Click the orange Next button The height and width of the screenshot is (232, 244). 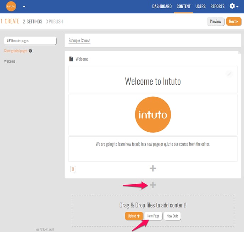tap(234, 21)
